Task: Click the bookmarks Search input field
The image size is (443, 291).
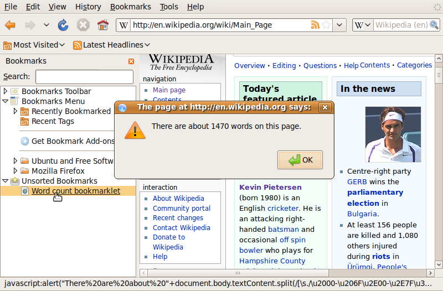Action: pos(84,77)
